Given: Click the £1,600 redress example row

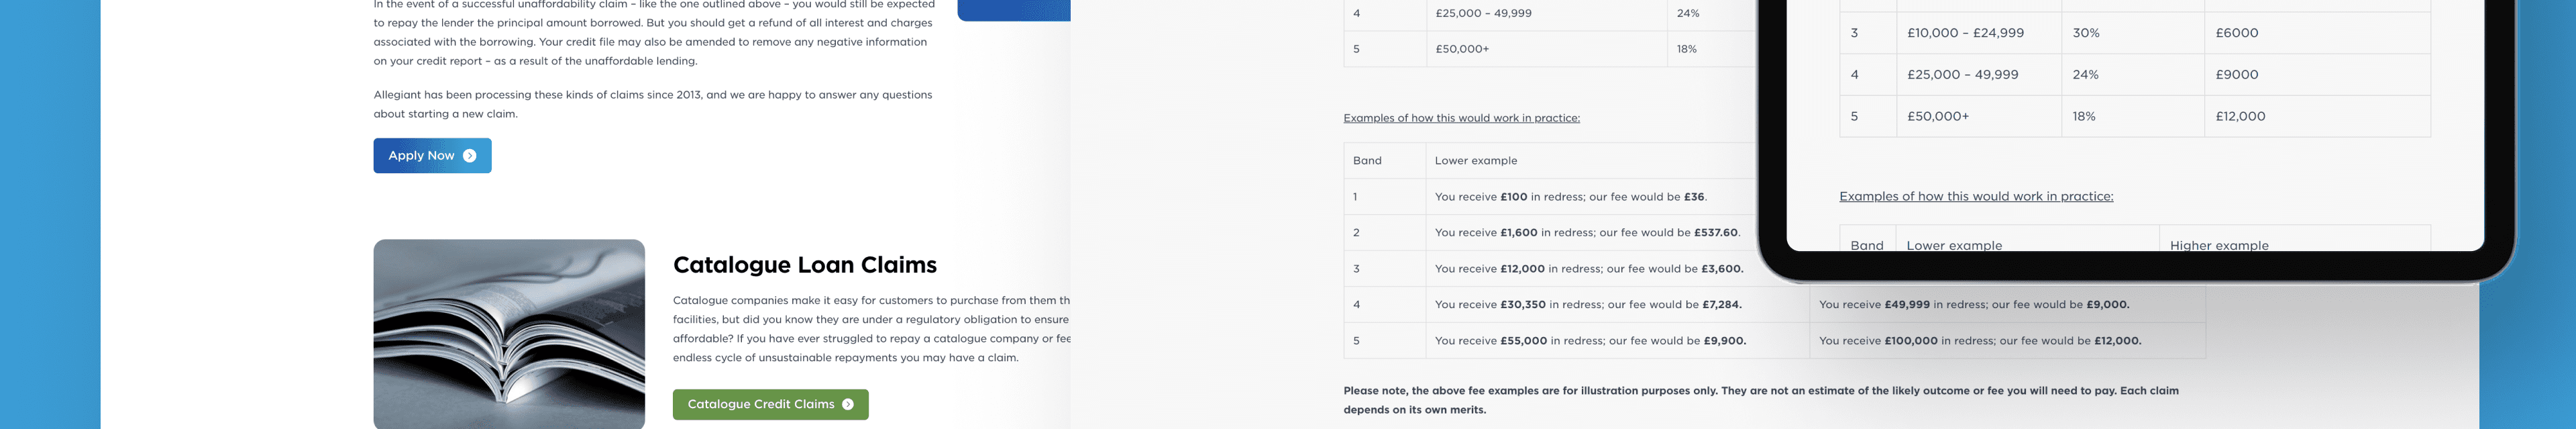Looking at the screenshot, I should click(x=1586, y=233).
